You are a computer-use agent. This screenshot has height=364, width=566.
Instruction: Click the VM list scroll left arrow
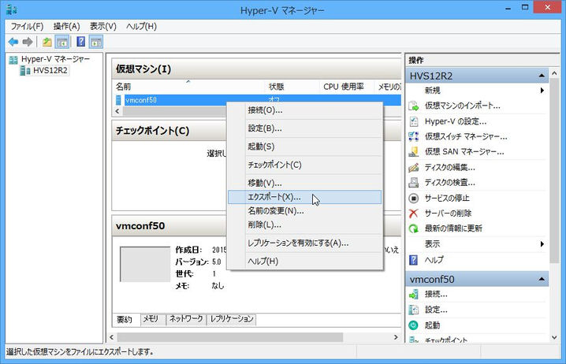click(117, 111)
